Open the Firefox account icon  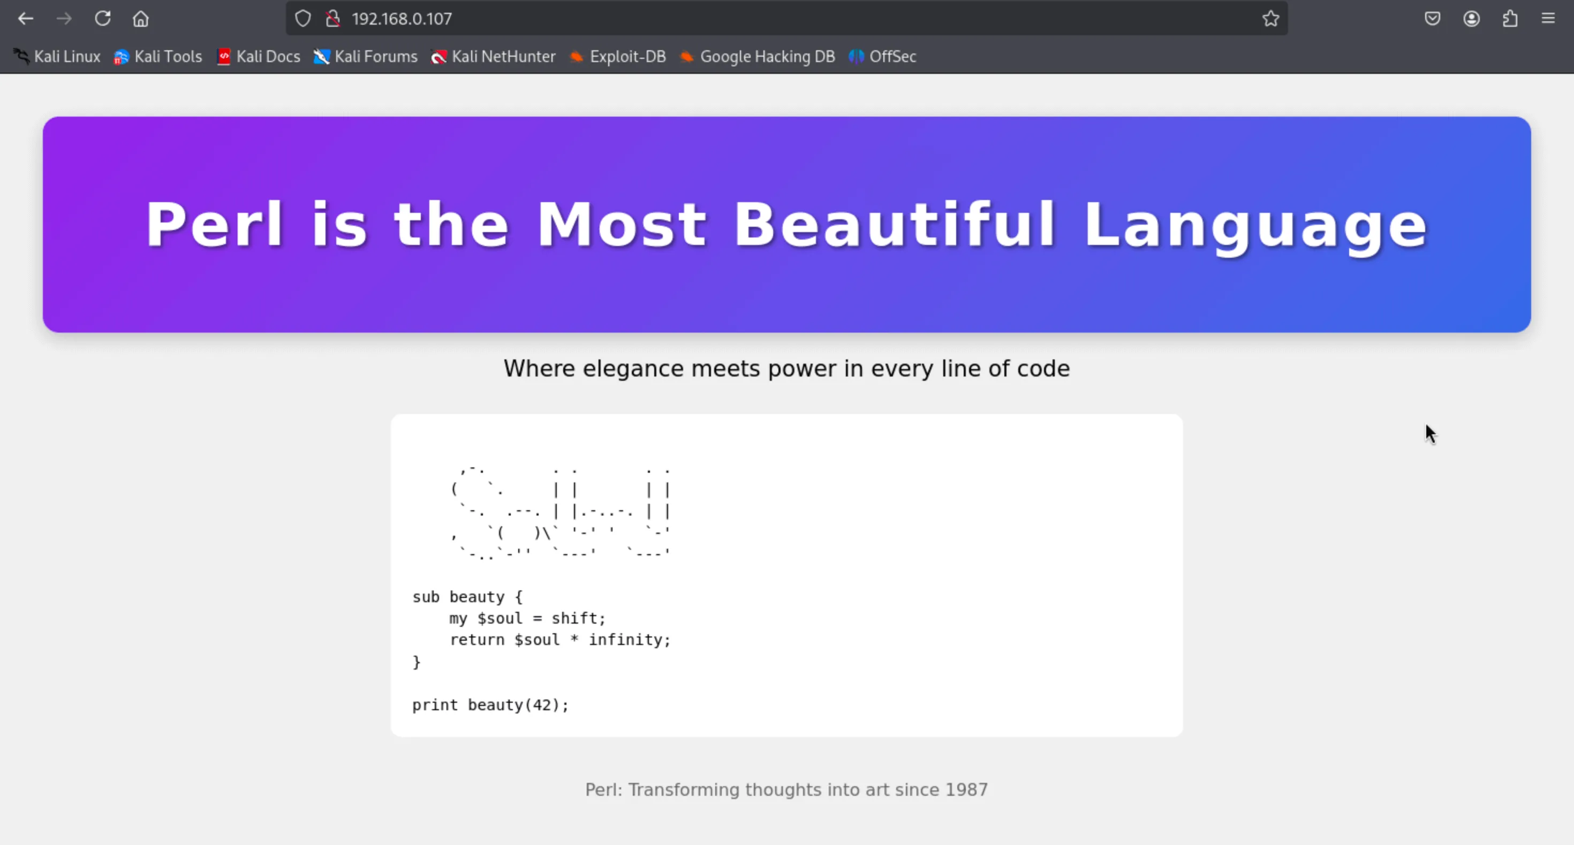tap(1471, 19)
